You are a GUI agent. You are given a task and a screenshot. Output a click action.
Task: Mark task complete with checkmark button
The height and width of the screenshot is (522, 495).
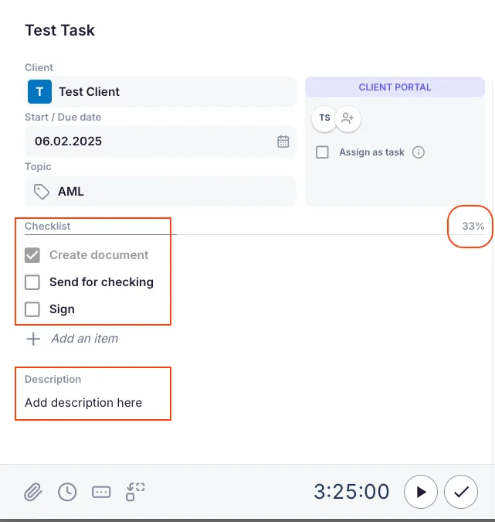461,492
